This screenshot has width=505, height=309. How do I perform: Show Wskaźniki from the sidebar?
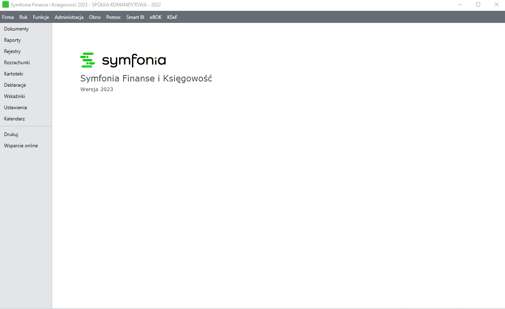pos(14,96)
